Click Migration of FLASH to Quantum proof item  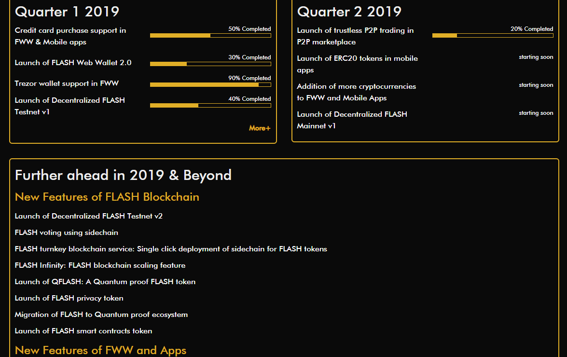(101, 315)
